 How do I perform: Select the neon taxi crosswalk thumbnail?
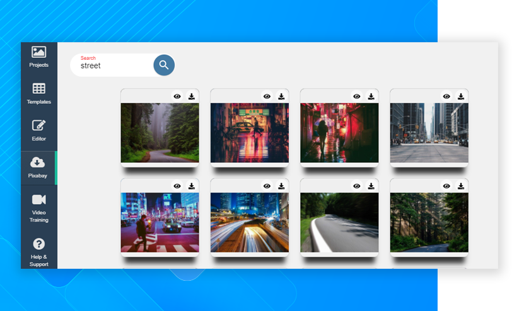(x=250, y=133)
